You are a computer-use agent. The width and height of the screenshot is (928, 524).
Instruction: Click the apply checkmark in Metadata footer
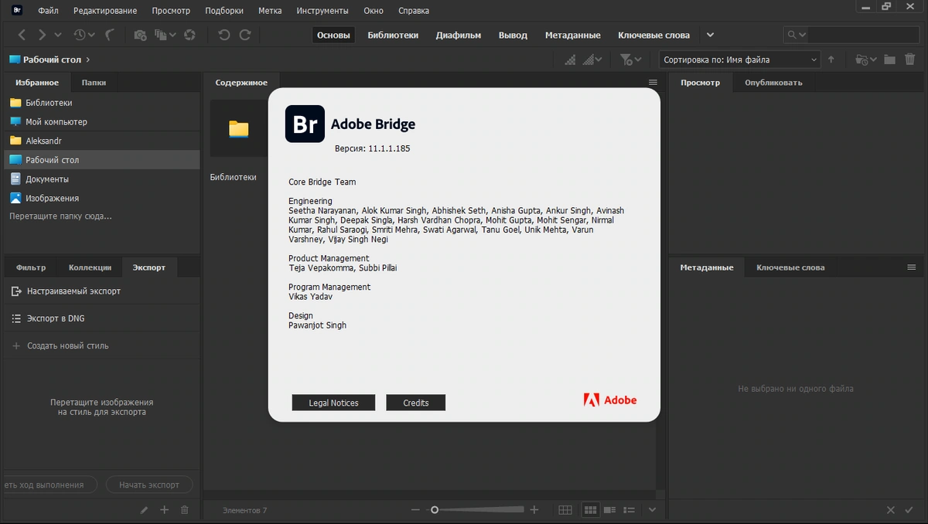[911, 510]
